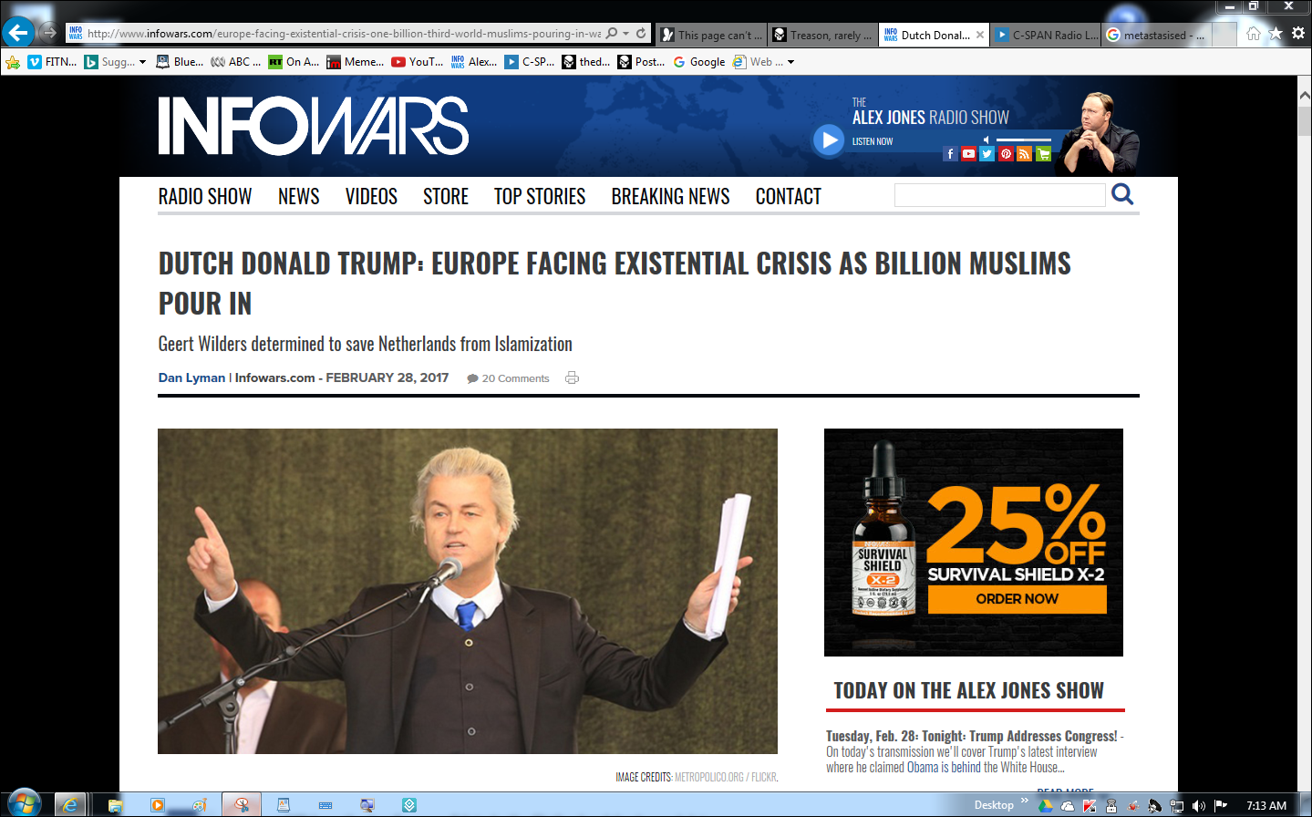Open the TOP STORIES menu item
Viewport: 1312px width, 817px height.
(540, 197)
